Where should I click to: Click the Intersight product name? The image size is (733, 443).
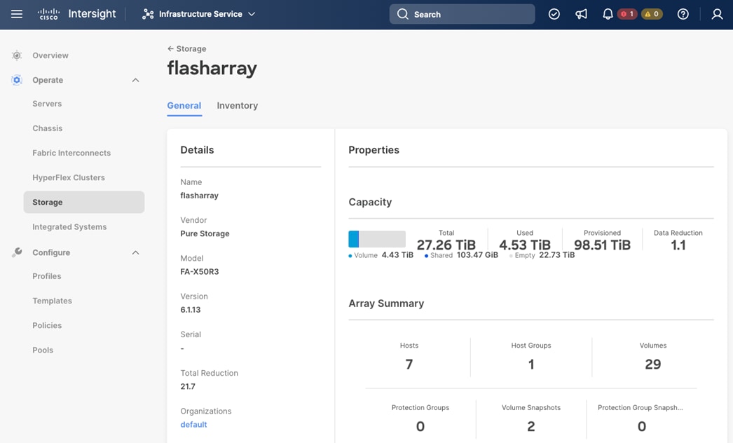[92, 14]
